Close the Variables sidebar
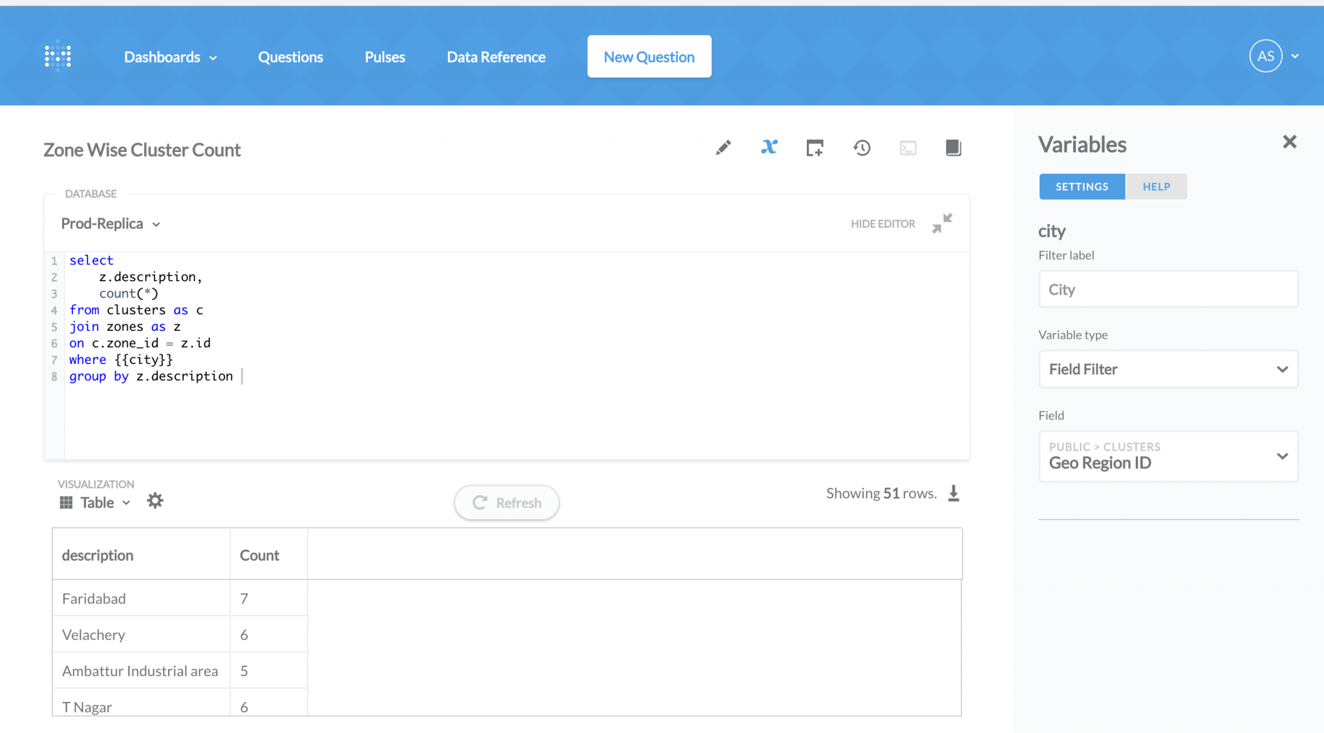 coord(1290,142)
